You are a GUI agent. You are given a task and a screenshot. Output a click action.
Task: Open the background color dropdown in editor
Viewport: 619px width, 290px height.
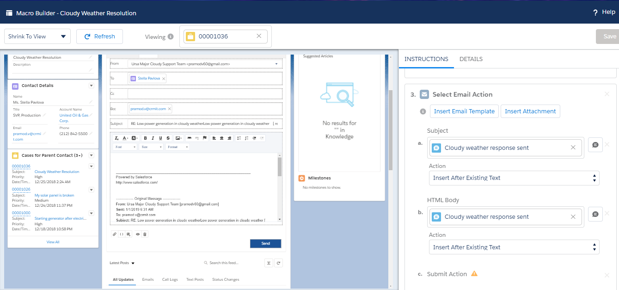(135, 138)
